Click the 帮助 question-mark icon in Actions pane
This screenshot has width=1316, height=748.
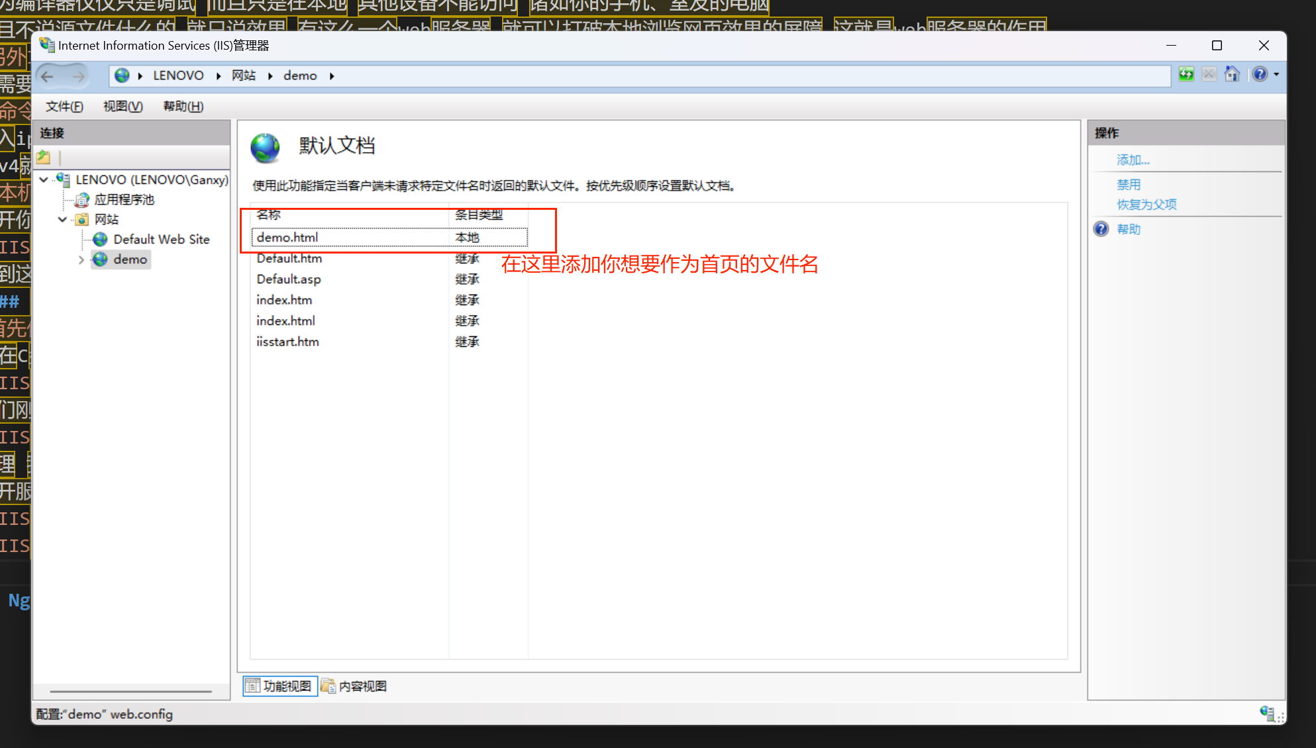[x=1101, y=229]
